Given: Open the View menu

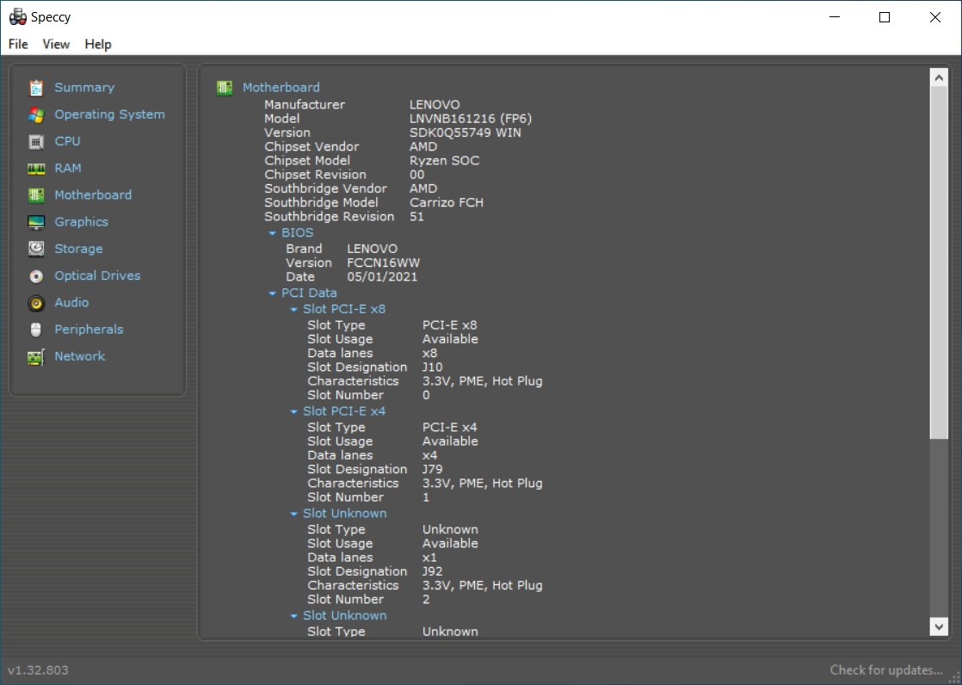Looking at the screenshot, I should tap(56, 44).
